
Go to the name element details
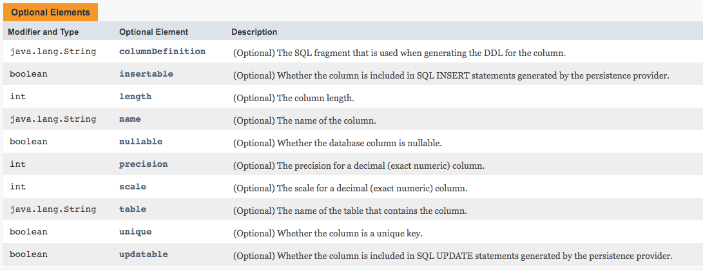pos(130,119)
